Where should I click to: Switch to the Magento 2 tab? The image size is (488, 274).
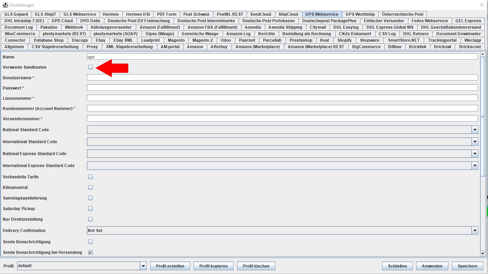tap(202, 40)
